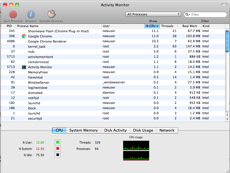The height and width of the screenshot is (173, 230).
Task: Open the Disk Activity tab
Action: pos(115,130)
